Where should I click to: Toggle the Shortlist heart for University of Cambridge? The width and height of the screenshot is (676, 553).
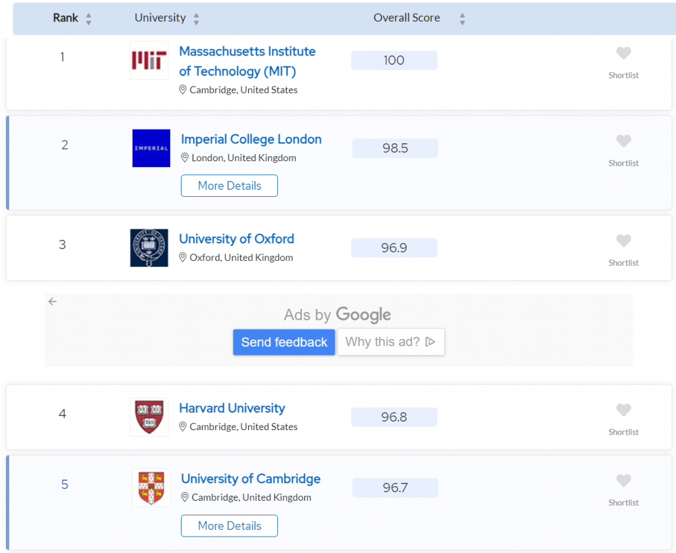point(623,480)
